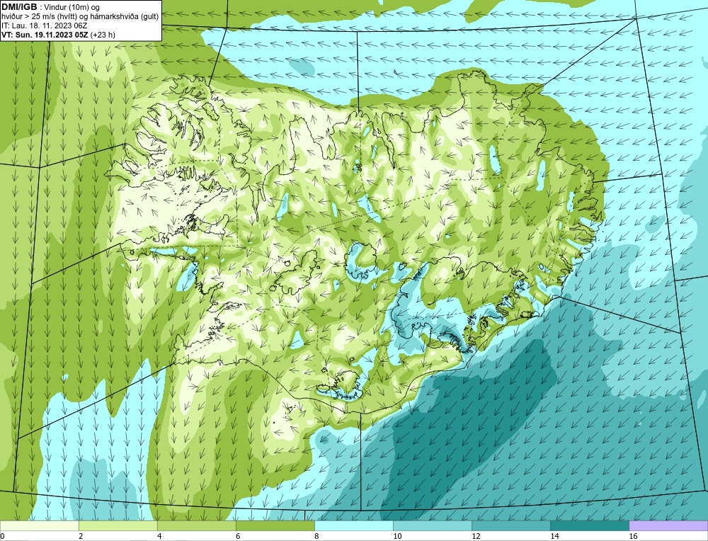Click the 0–2 m/s pale yellow legend swatch

pos(39,526)
